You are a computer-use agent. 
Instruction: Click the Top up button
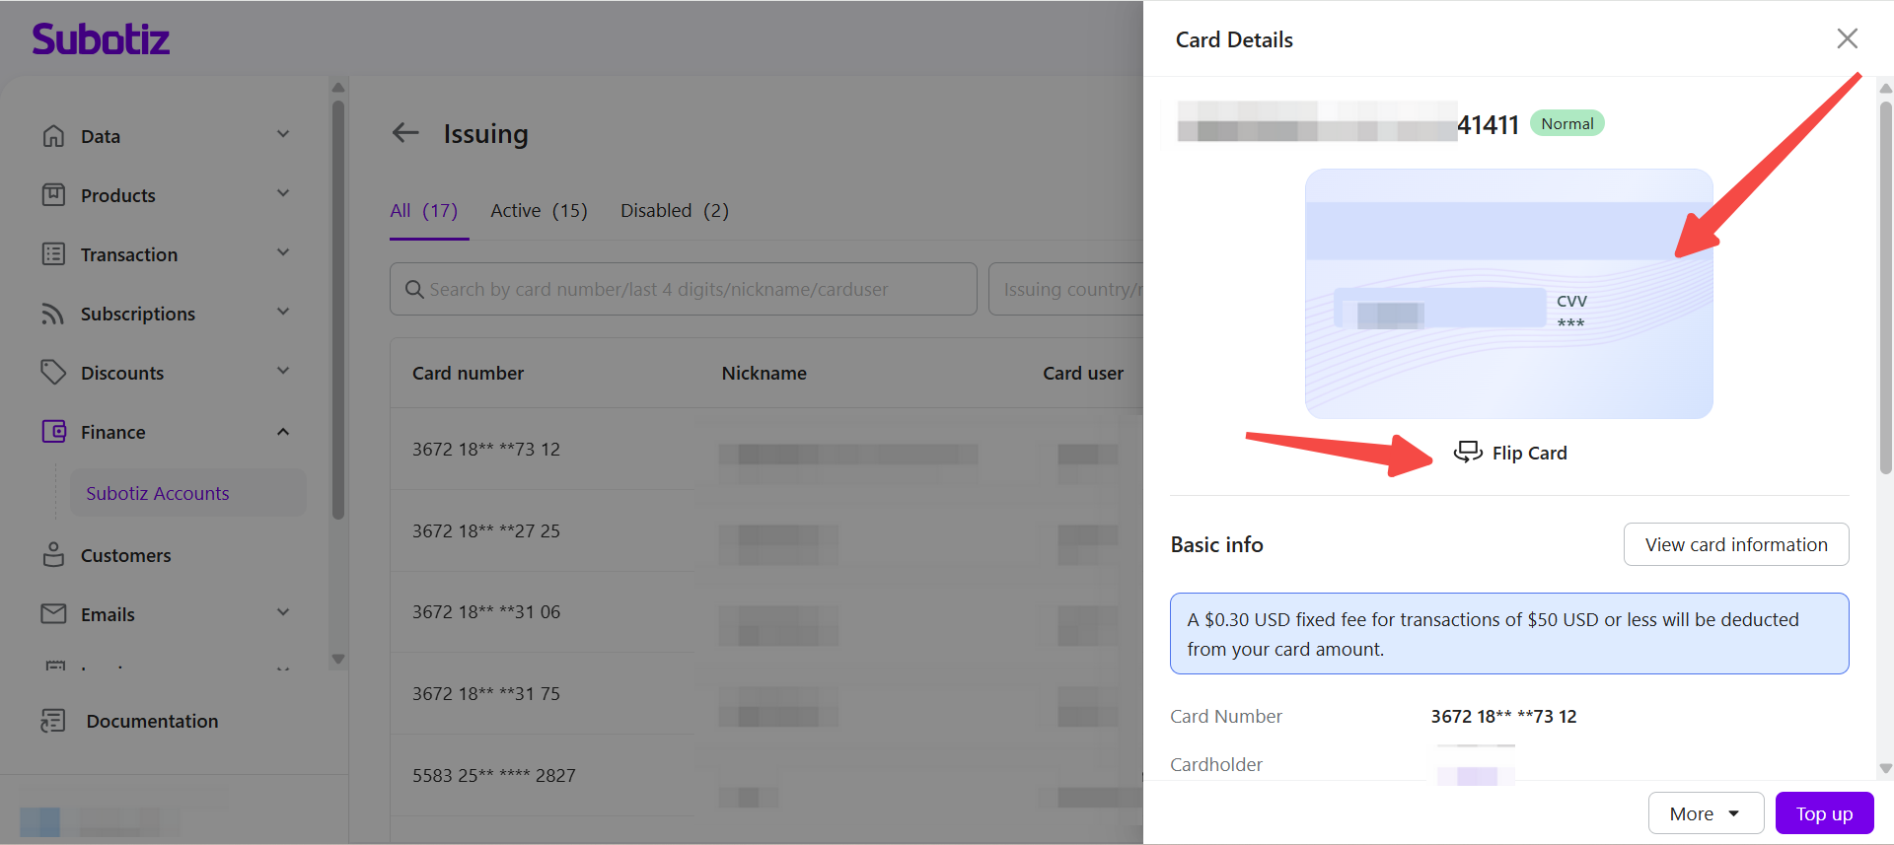[x=1824, y=813]
